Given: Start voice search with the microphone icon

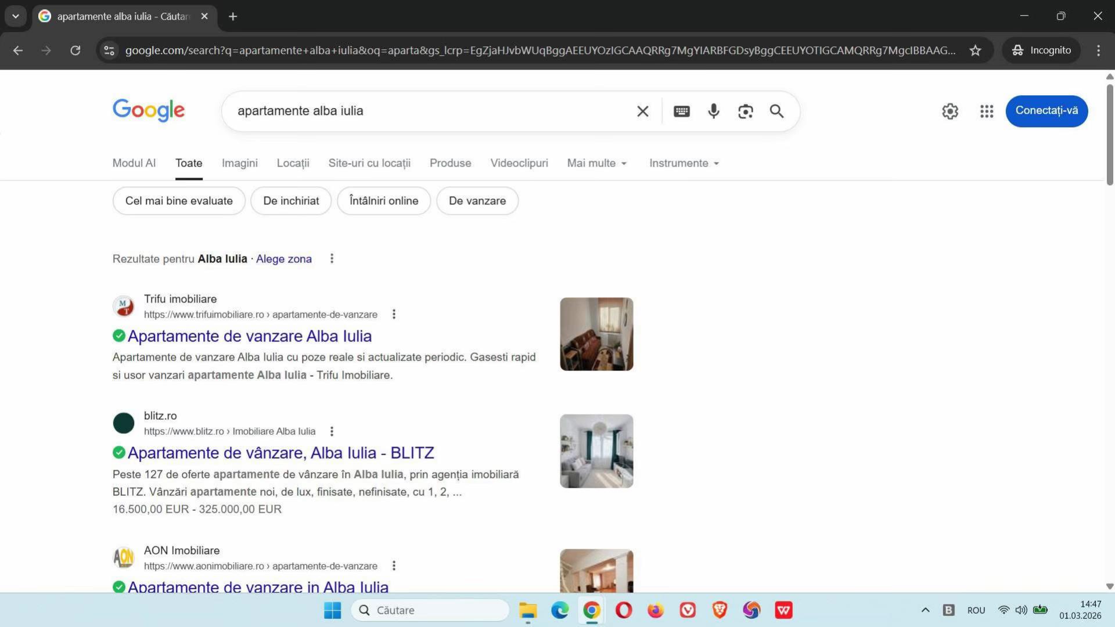Looking at the screenshot, I should (x=714, y=111).
